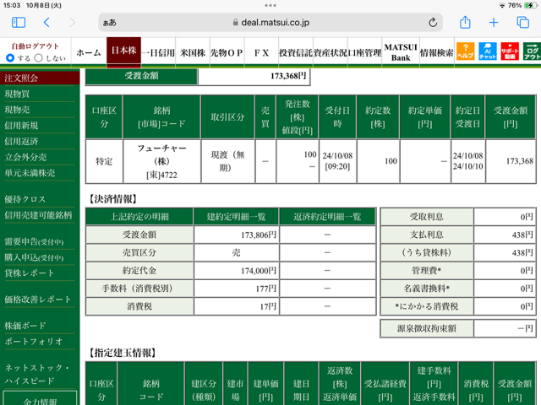Open a new tab with plus icon
Viewport: 541px width, 405px height.
(x=494, y=23)
